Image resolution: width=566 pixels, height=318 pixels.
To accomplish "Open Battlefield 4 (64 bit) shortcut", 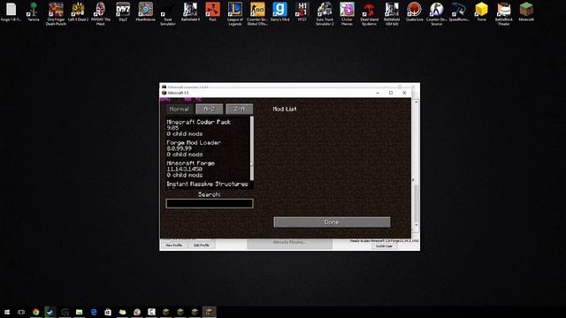I will 392,14.
